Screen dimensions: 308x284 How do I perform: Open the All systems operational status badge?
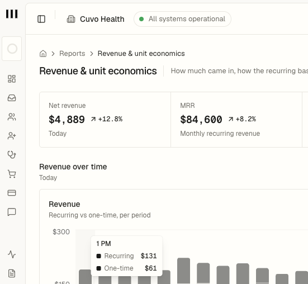click(182, 19)
